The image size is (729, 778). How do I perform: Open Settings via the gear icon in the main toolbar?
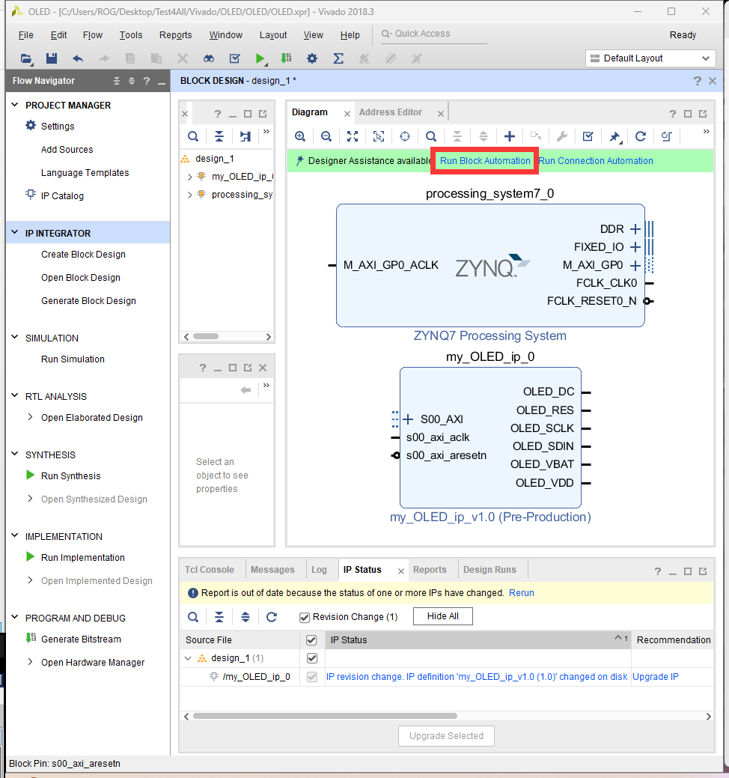[x=312, y=58]
